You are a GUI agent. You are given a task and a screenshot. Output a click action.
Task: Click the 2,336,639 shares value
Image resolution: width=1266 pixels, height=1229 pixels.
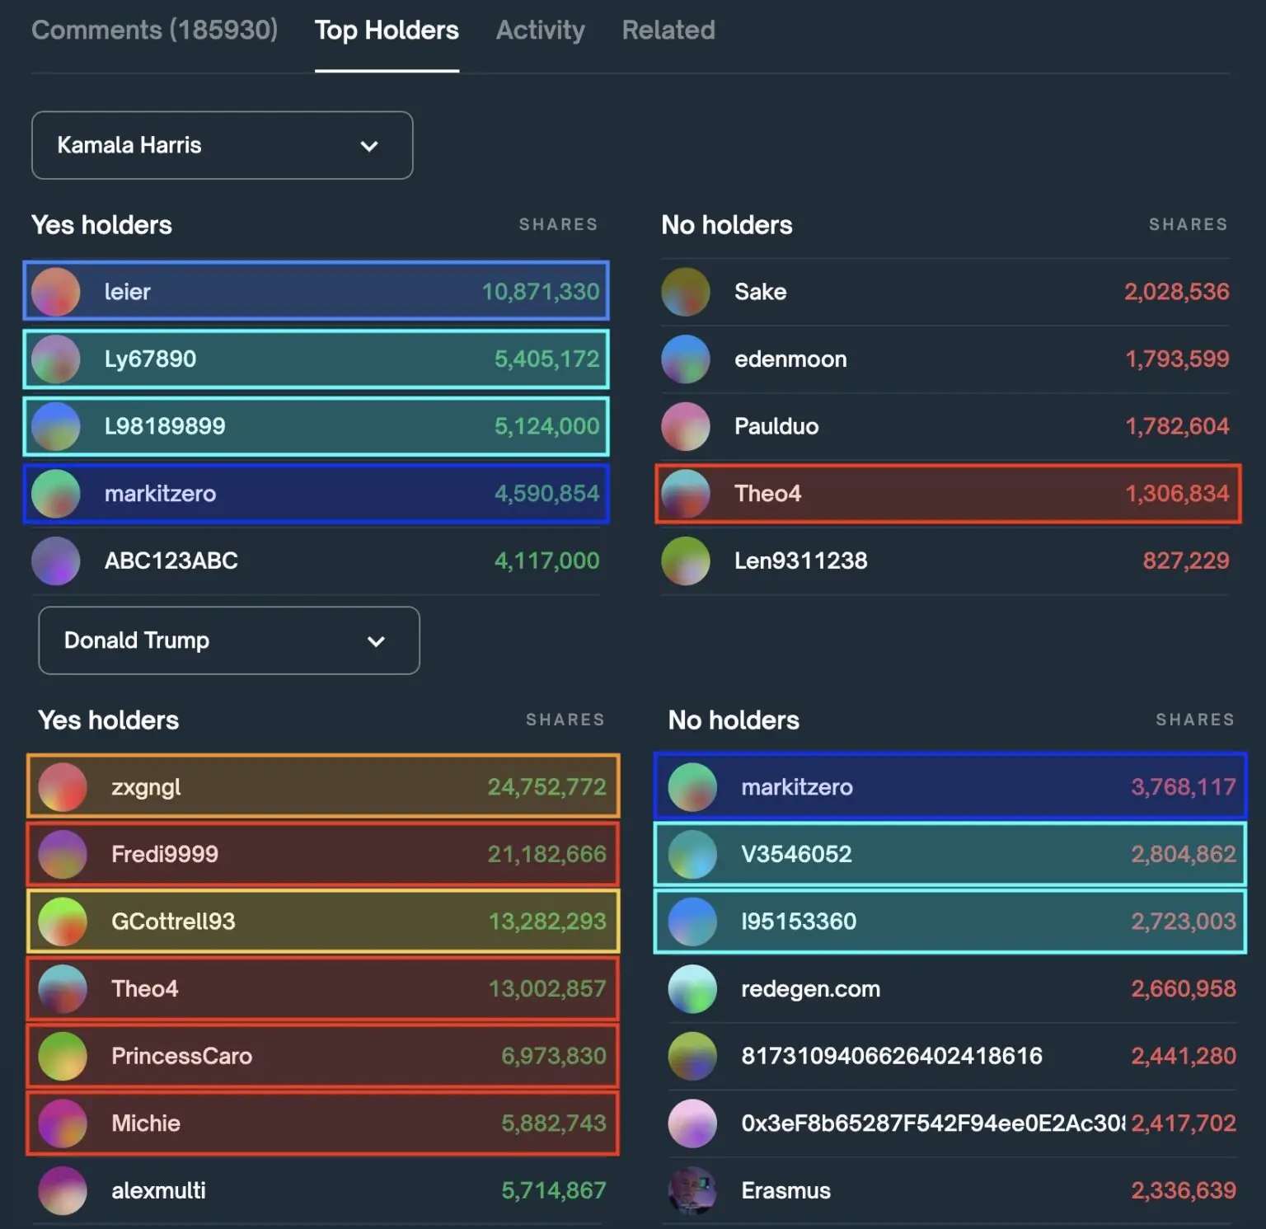pos(1183,1190)
